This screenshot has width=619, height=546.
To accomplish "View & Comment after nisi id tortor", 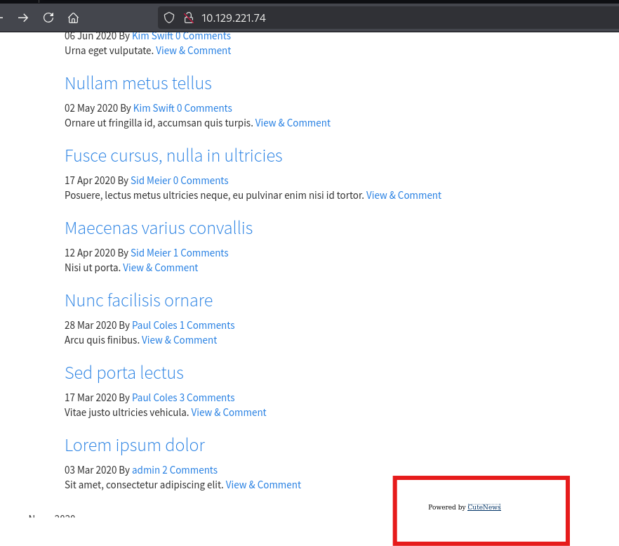I will click(x=404, y=195).
